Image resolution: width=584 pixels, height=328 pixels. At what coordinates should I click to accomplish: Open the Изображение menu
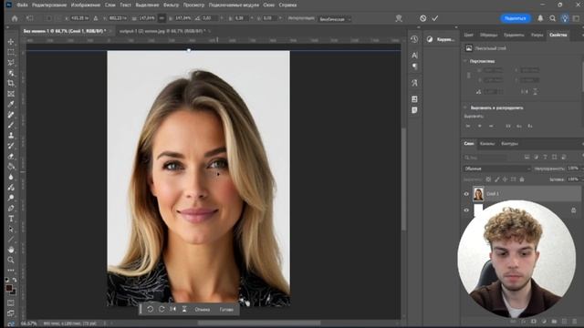click(85, 5)
